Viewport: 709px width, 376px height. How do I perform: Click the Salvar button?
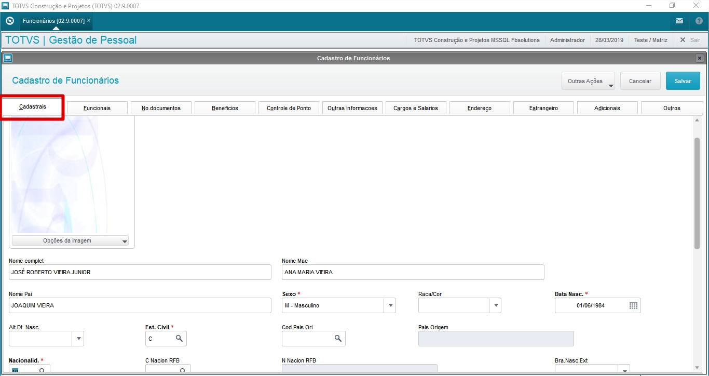(683, 81)
